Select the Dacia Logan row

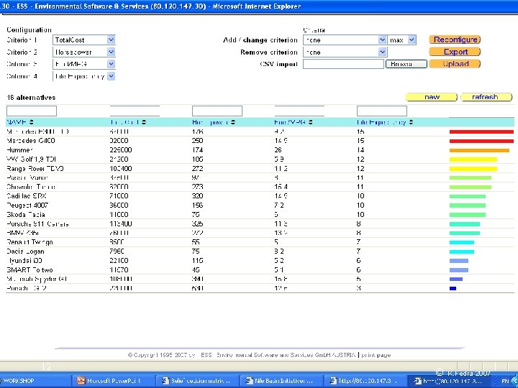point(260,251)
